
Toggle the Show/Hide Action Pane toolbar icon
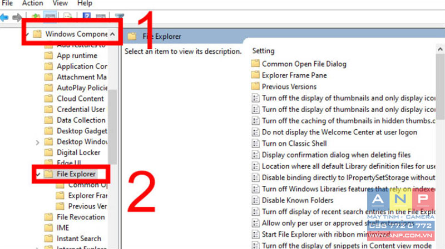point(101,17)
